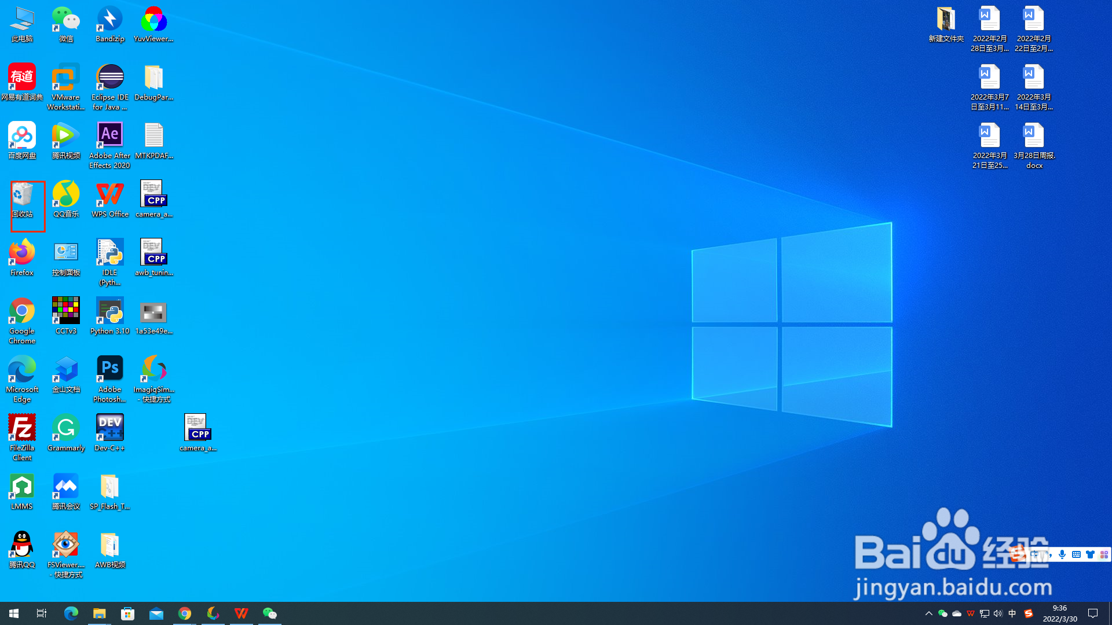Select the DebugPar... folder on desktop
Screen dimensions: 1112x625
pyautogui.click(x=154, y=83)
